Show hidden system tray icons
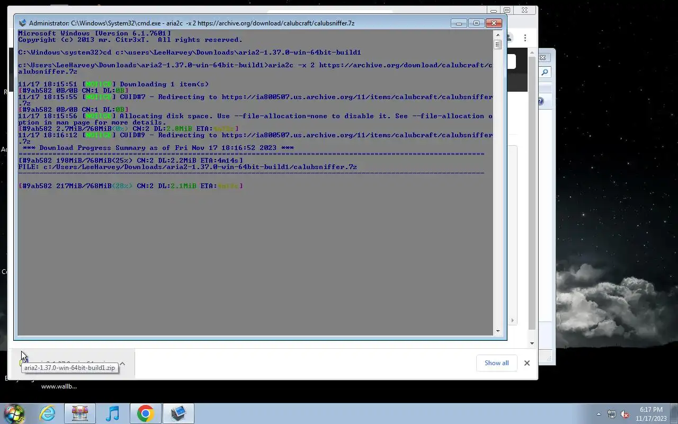Screen dimensions: 678x424 599,414
